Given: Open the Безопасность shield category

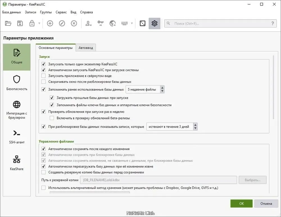Looking at the screenshot, I should coord(17,83).
